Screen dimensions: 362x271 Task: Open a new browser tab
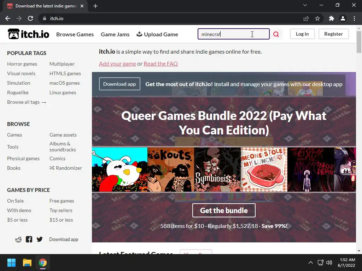point(95,6)
